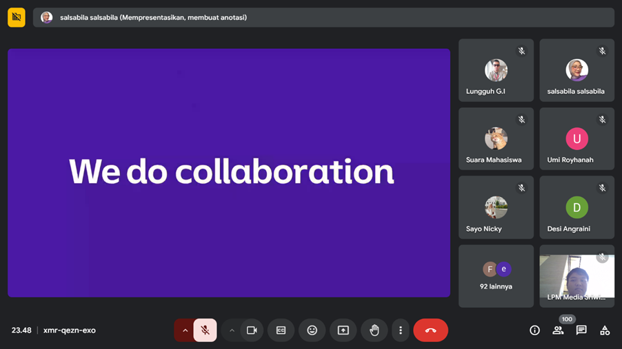Image resolution: width=622 pixels, height=349 pixels.
Task: Show the participants list icon
Action: [558, 330]
